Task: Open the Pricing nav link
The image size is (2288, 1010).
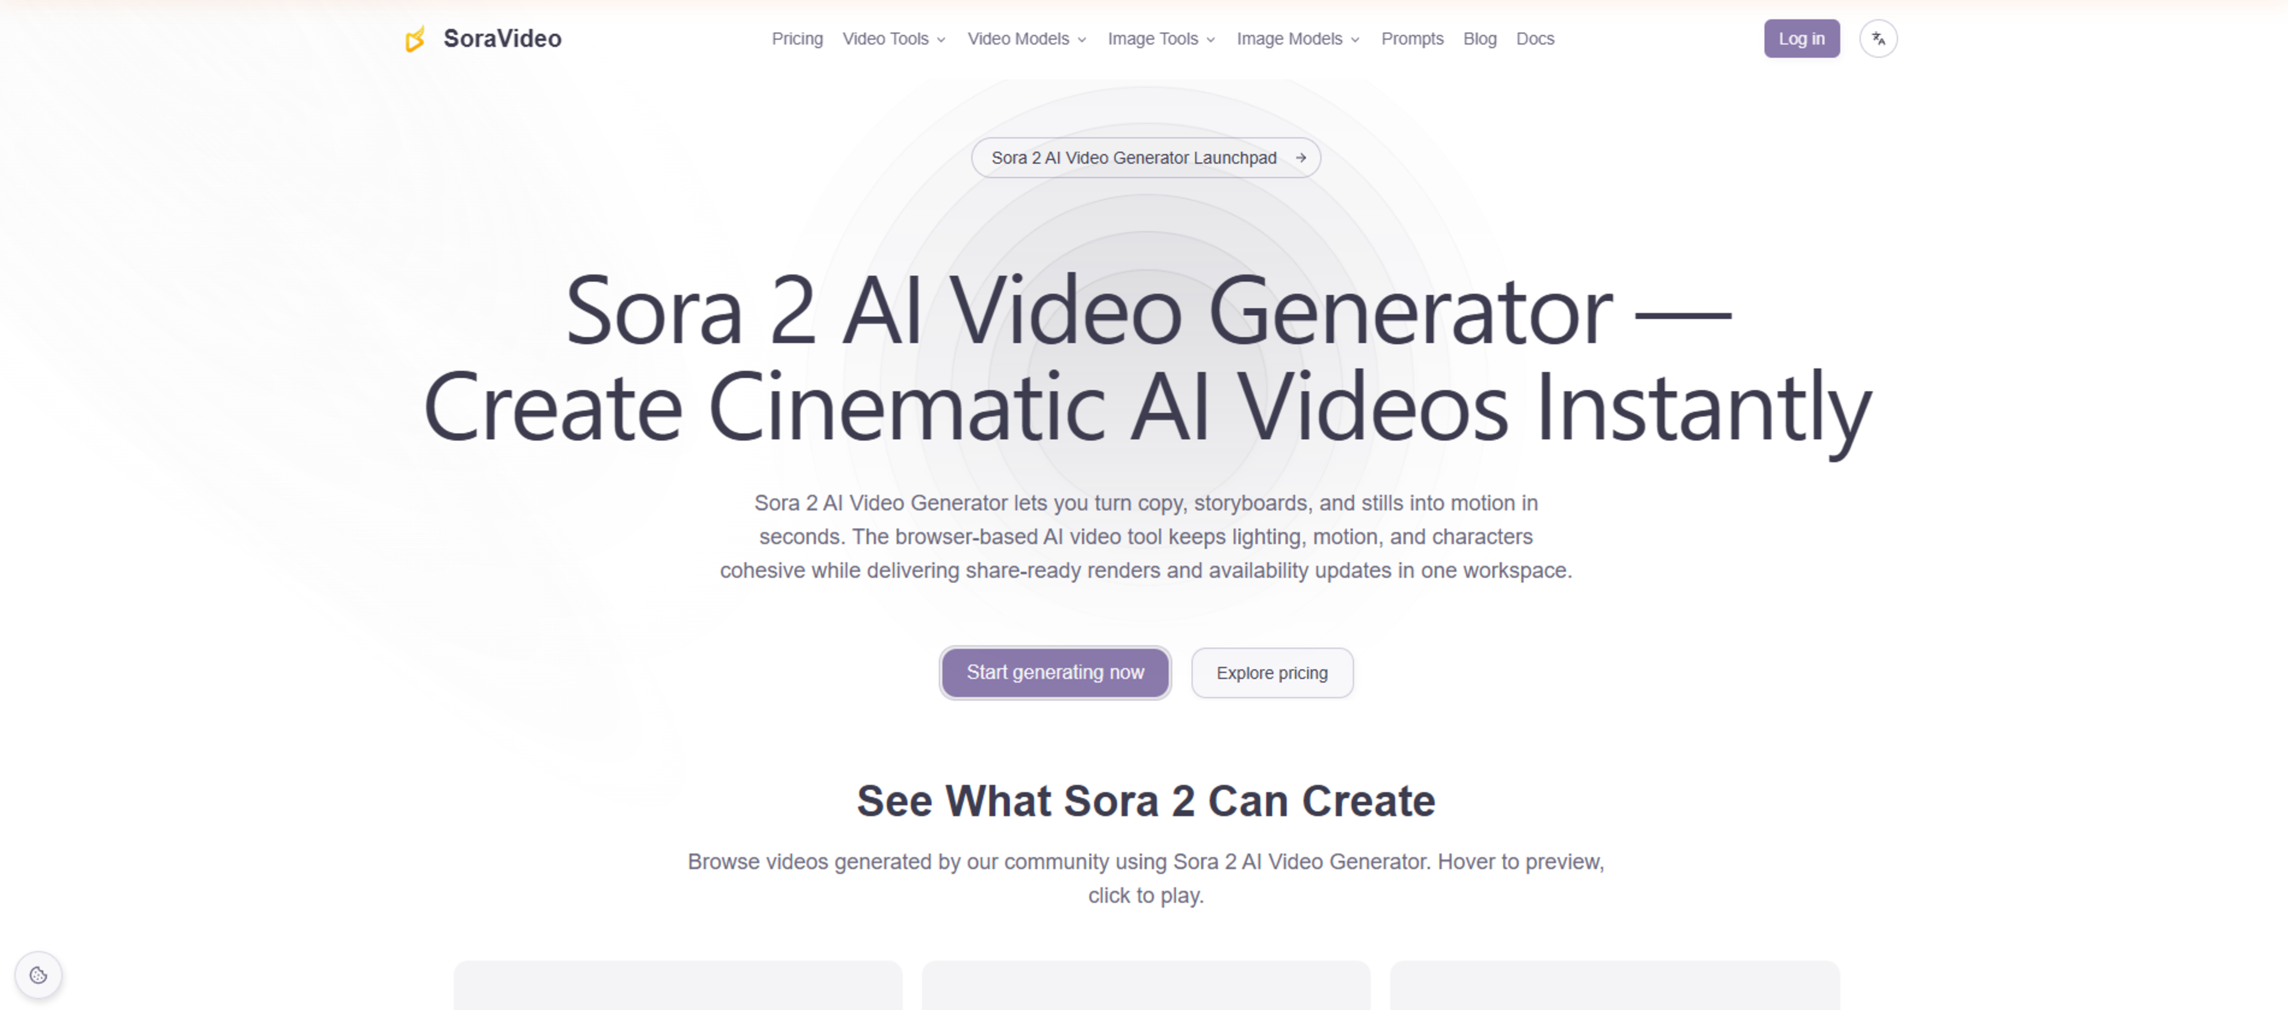Action: coord(797,39)
